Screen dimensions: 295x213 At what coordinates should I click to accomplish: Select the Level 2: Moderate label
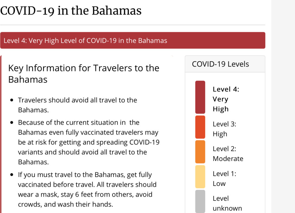click(x=228, y=154)
